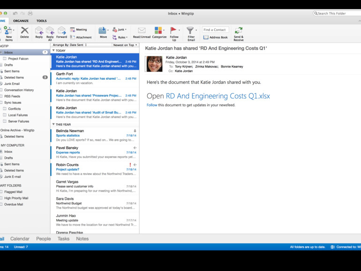Click the Follow Up flag icon
The image size is (361, 271).
click(173, 30)
